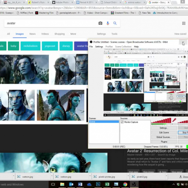The width and height of the screenshot is (188, 188).
Task: Click the 'disney' filter chip
Action: point(66,46)
